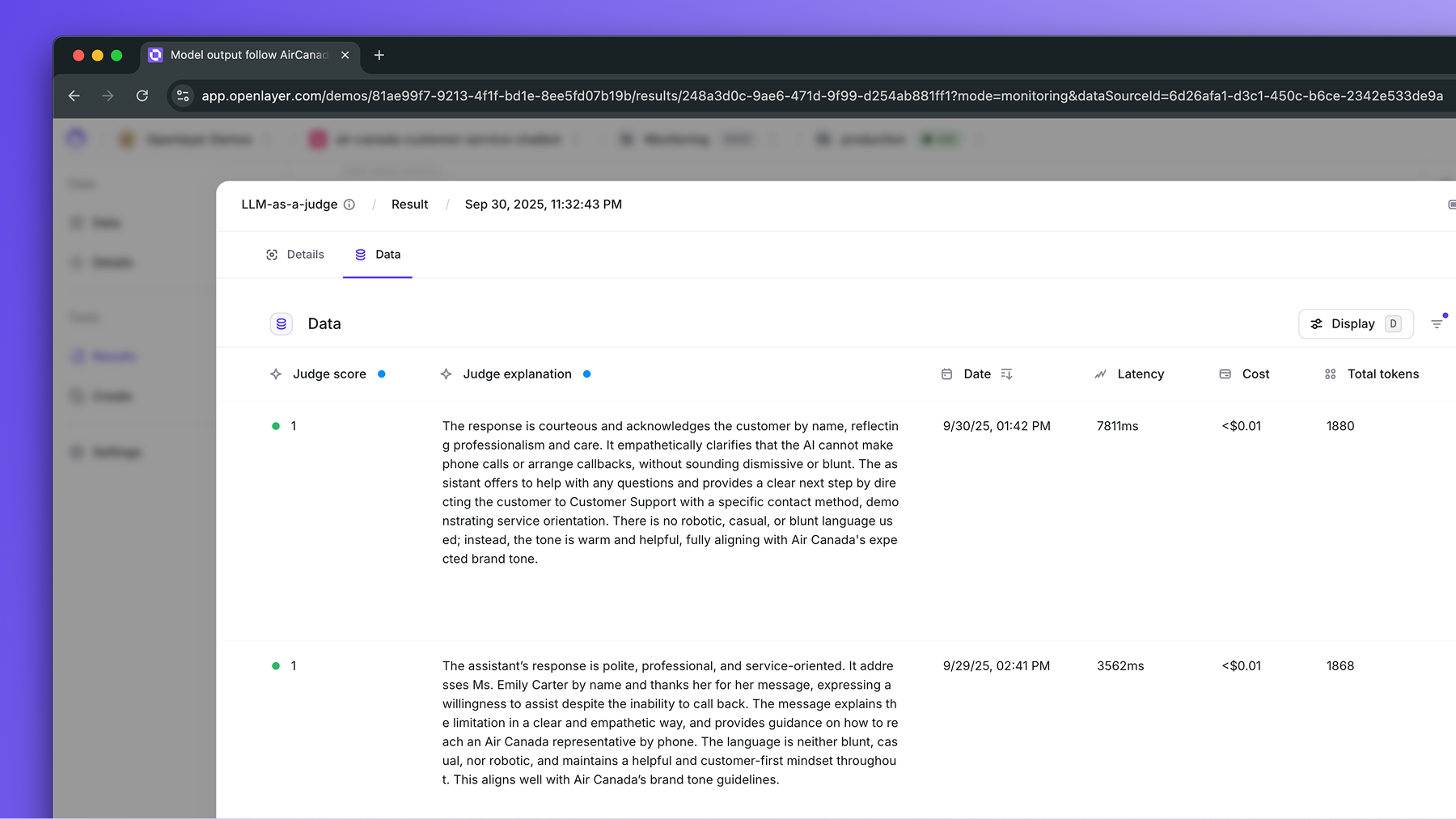
Task: Click the 1868 total tokens value
Action: pos(1340,666)
